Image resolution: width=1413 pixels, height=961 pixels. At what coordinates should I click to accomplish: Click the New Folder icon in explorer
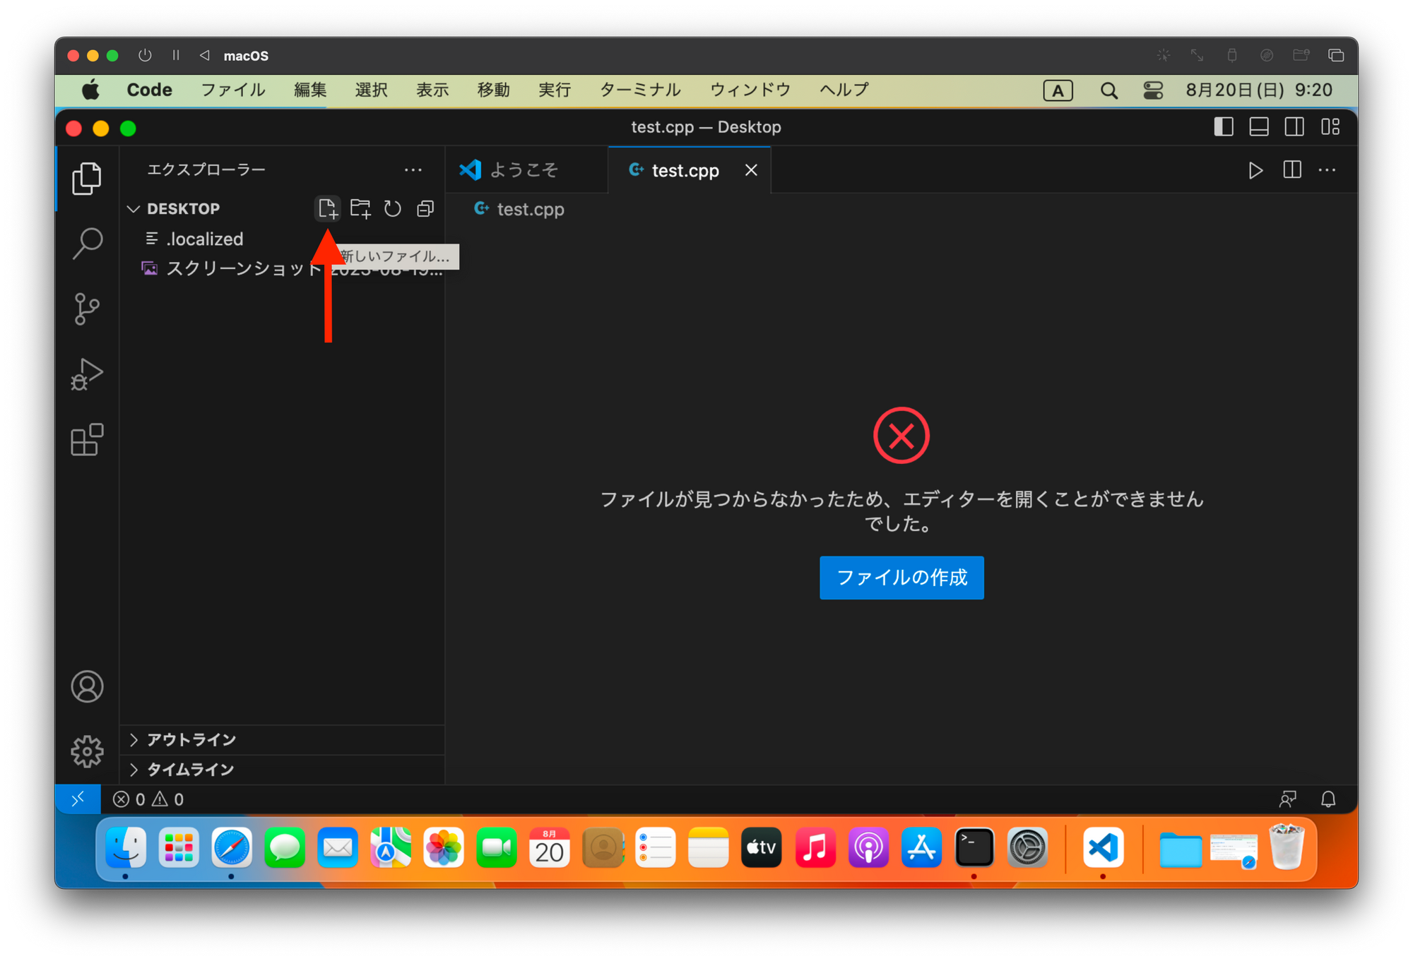point(360,208)
